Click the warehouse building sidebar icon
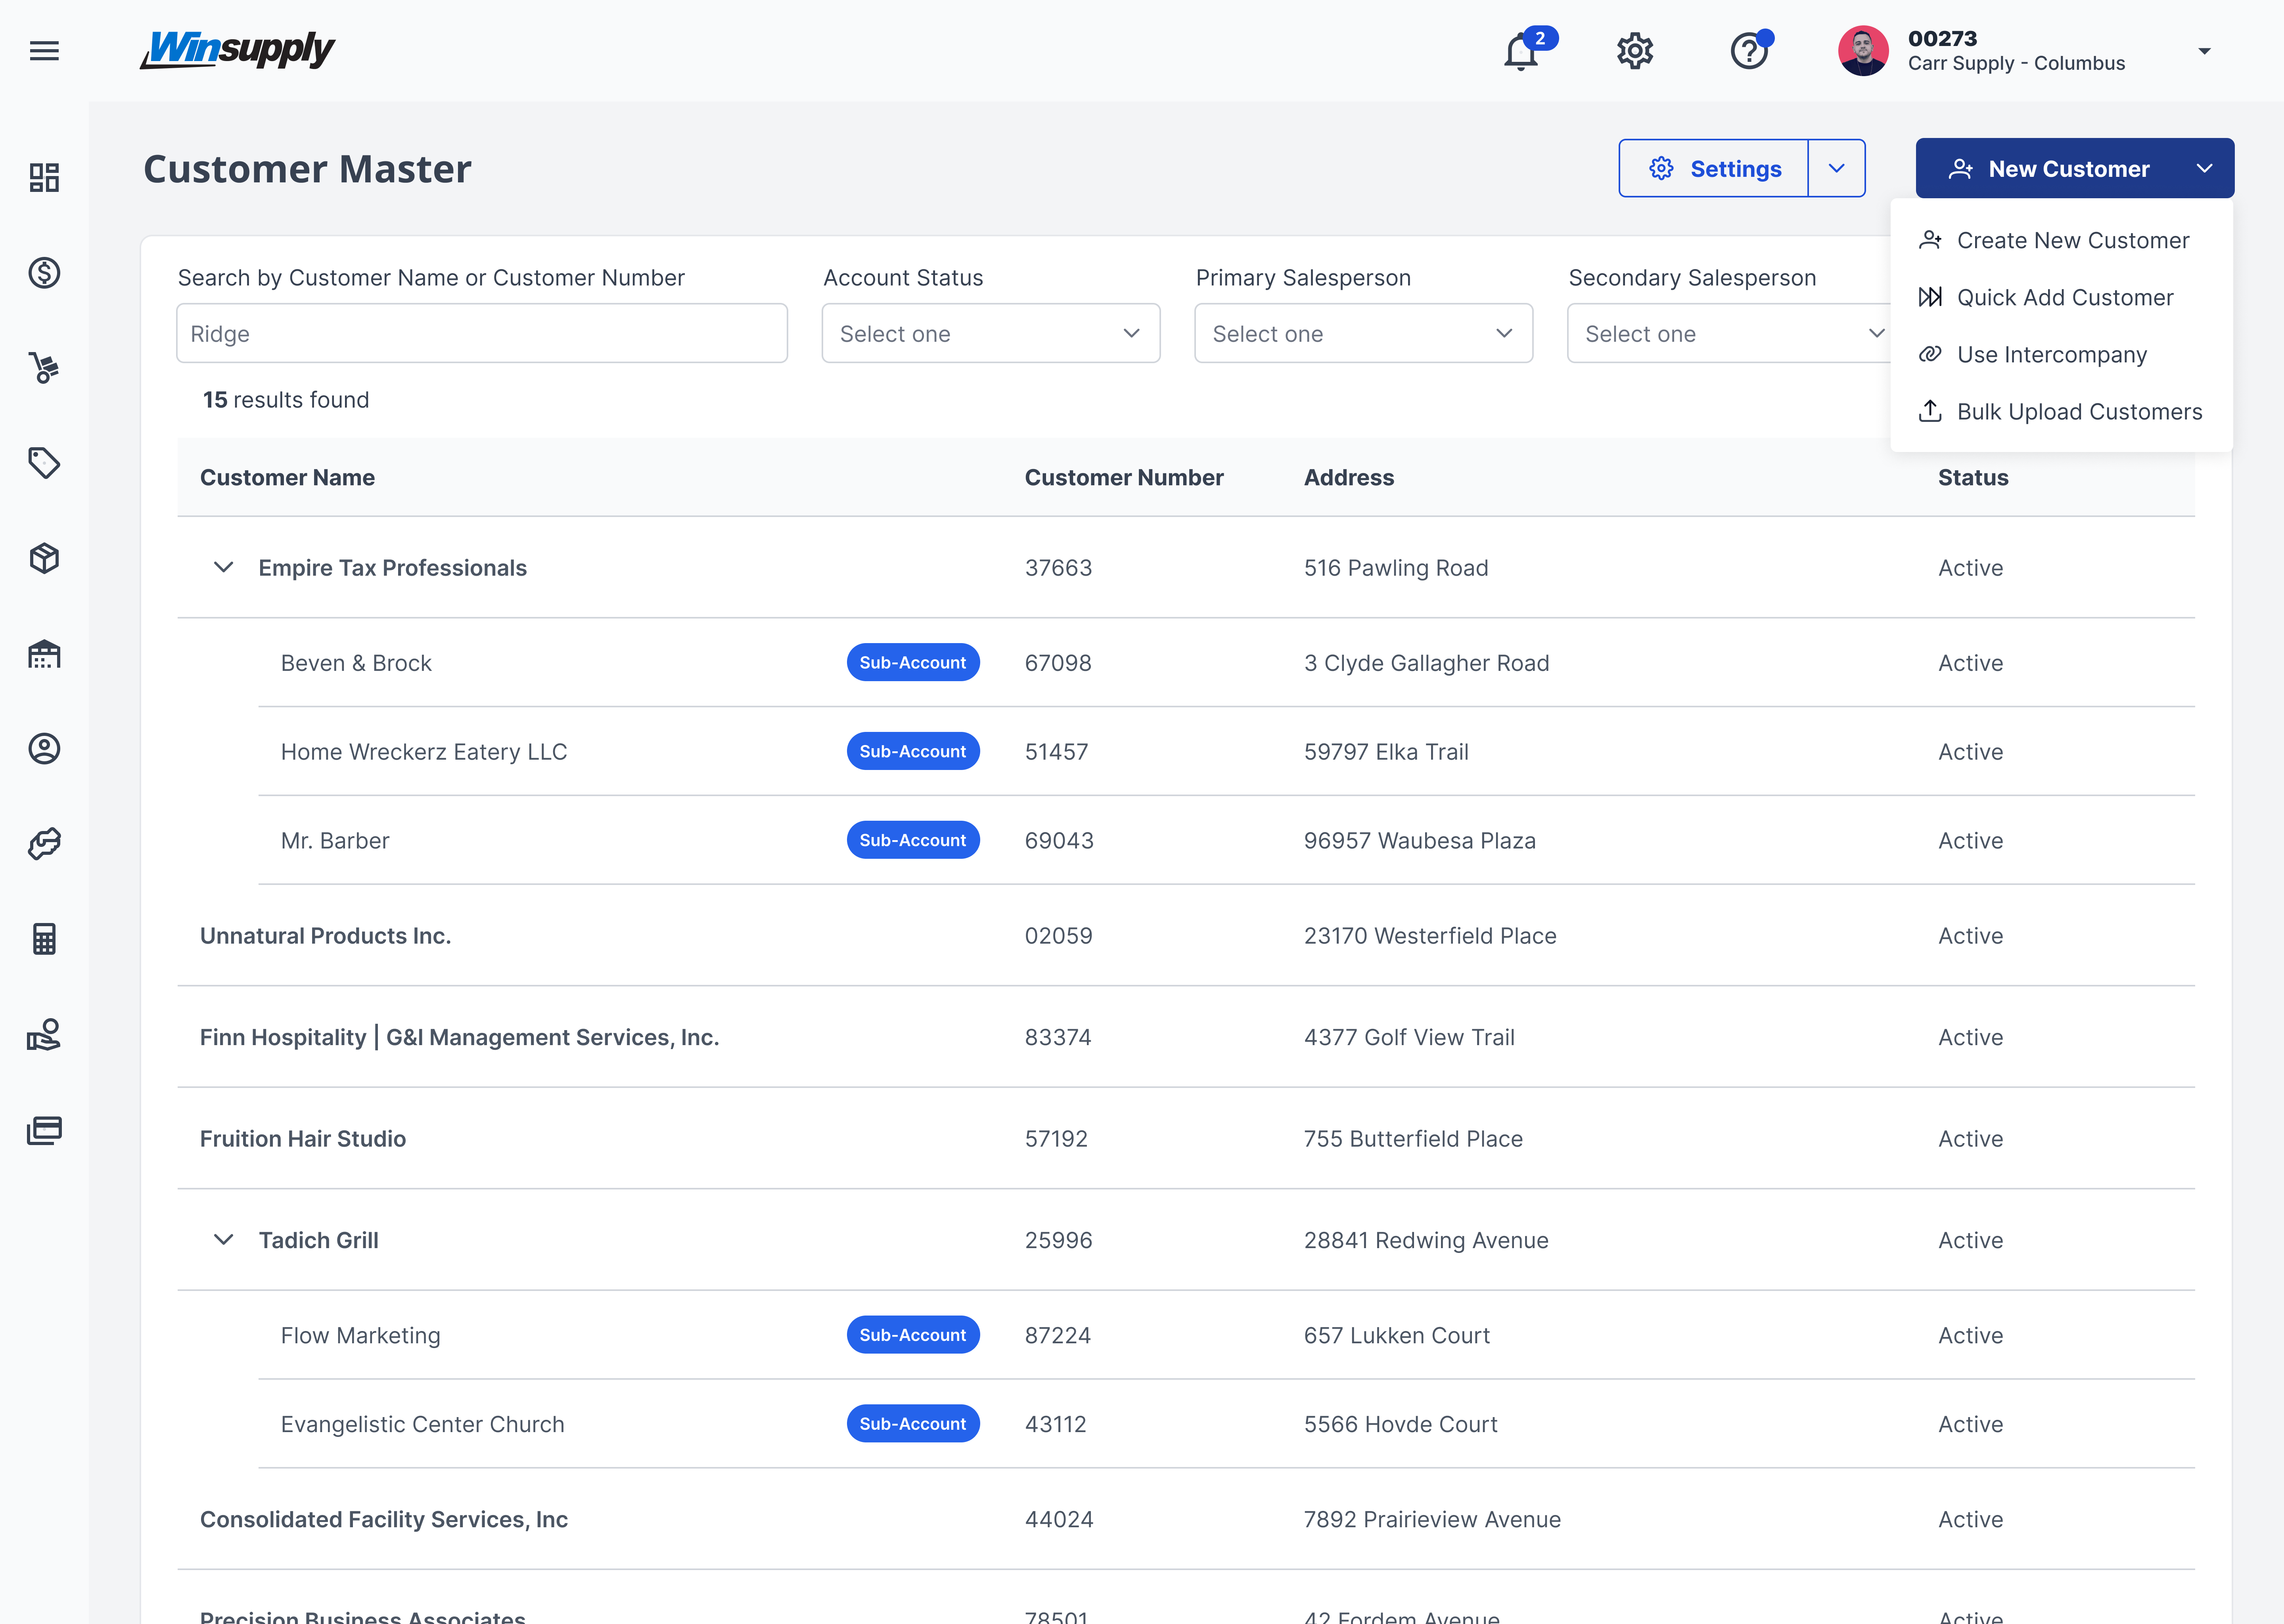 point(44,654)
